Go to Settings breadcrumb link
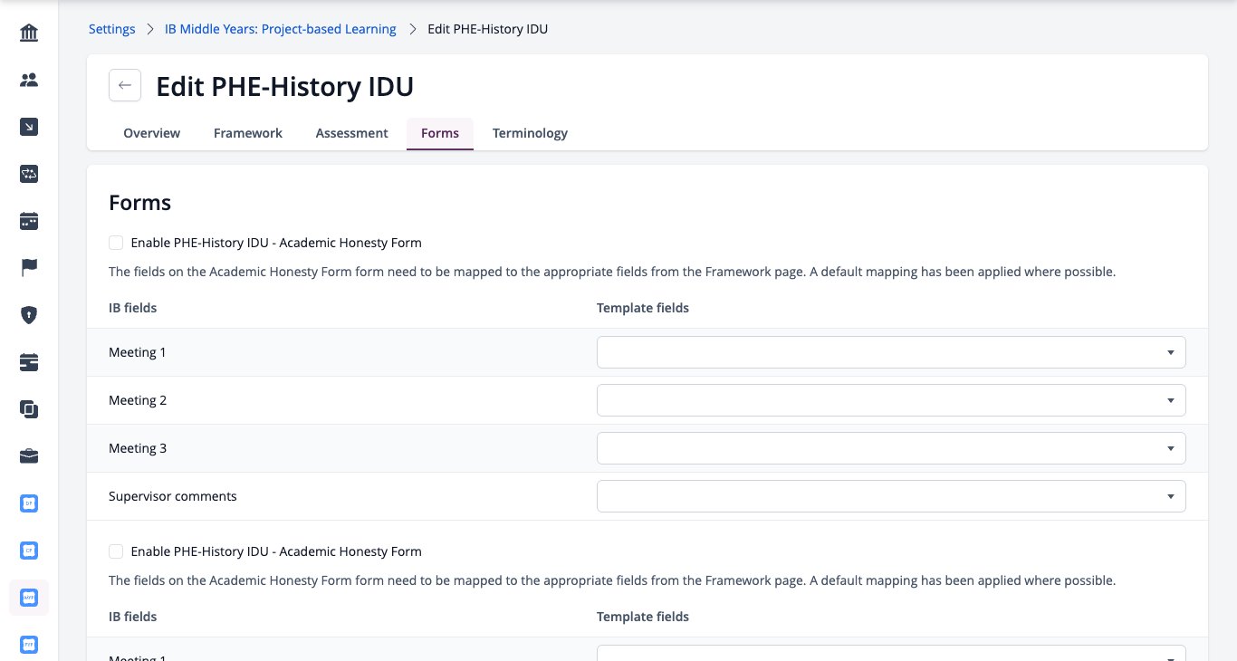The height and width of the screenshot is (661, 1237). [x=112, y=29]
